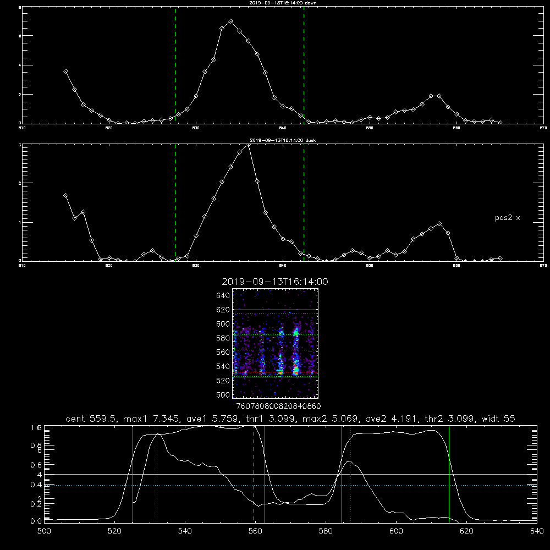550x550 pixels.
Task: Click the '640' label on bottom plot x-axis
Action: (x=537, y=531)
